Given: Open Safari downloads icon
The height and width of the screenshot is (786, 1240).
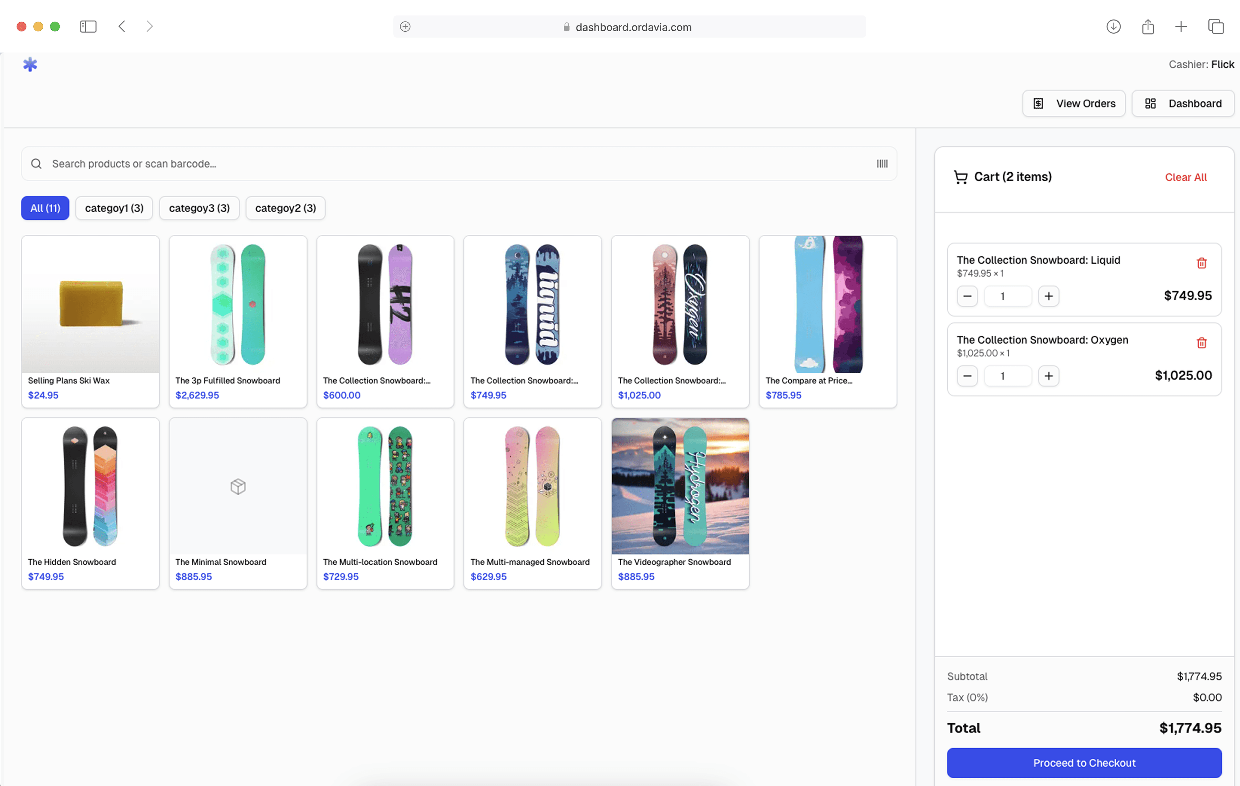Looking at the screenshot, I should (x=1113, y=27).
